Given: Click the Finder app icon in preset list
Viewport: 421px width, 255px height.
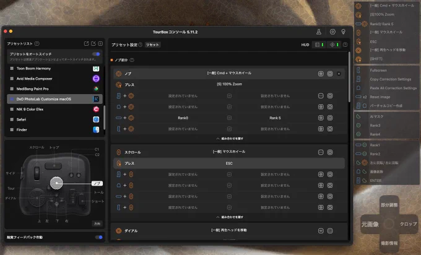Looking at the screenshot, I should coord(96,129).
